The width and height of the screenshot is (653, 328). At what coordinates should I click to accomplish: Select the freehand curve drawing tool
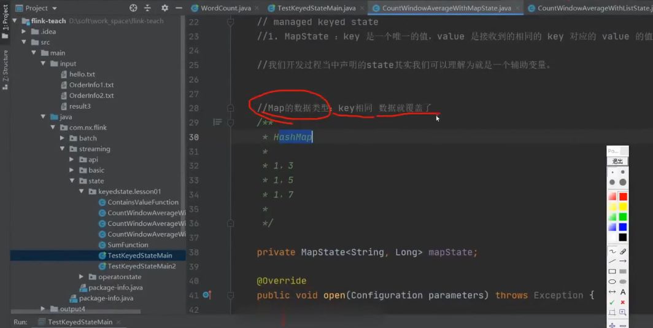pos(612,251)
